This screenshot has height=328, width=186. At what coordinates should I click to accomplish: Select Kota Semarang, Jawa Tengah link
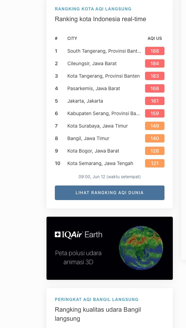[100, 163]
